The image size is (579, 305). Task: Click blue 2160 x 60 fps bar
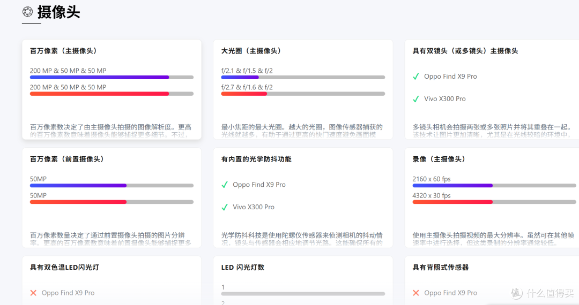pos(452,186)
